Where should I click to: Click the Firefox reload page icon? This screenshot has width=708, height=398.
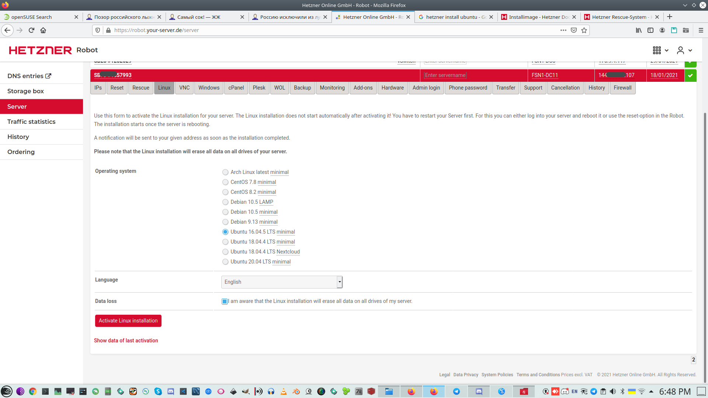tap(31, 30)
